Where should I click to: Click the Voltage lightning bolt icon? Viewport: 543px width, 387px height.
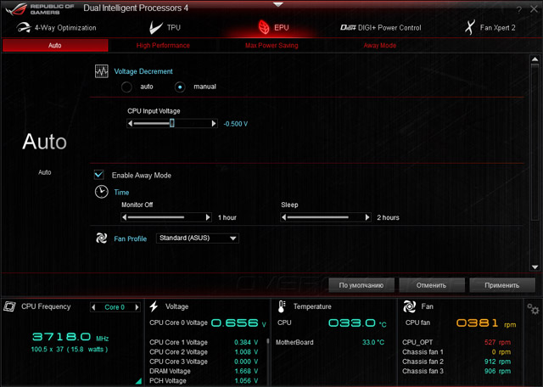click(154, 306)
